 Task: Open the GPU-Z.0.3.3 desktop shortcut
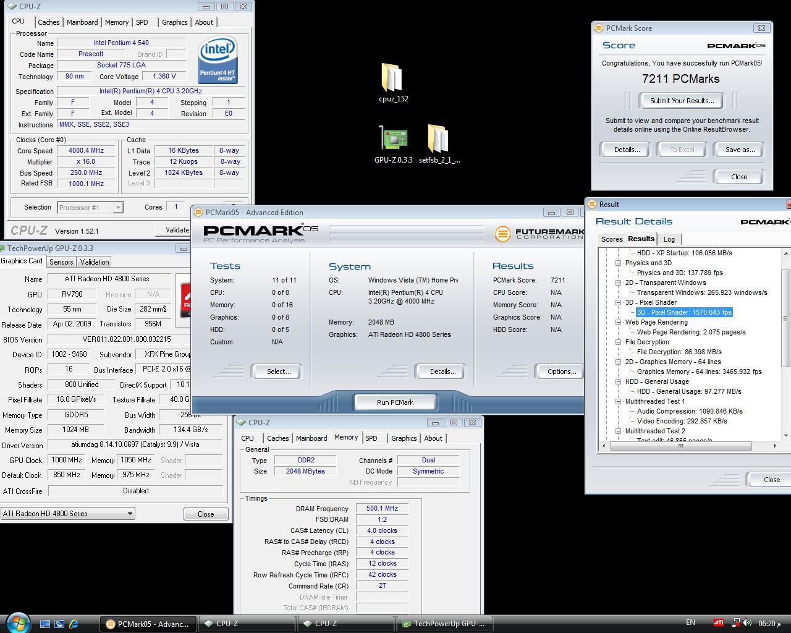[393, 144]
